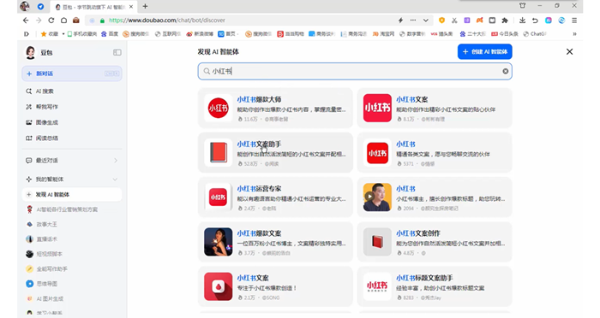Collapse the Doubao sidebar panel icon

coord(117,52)
